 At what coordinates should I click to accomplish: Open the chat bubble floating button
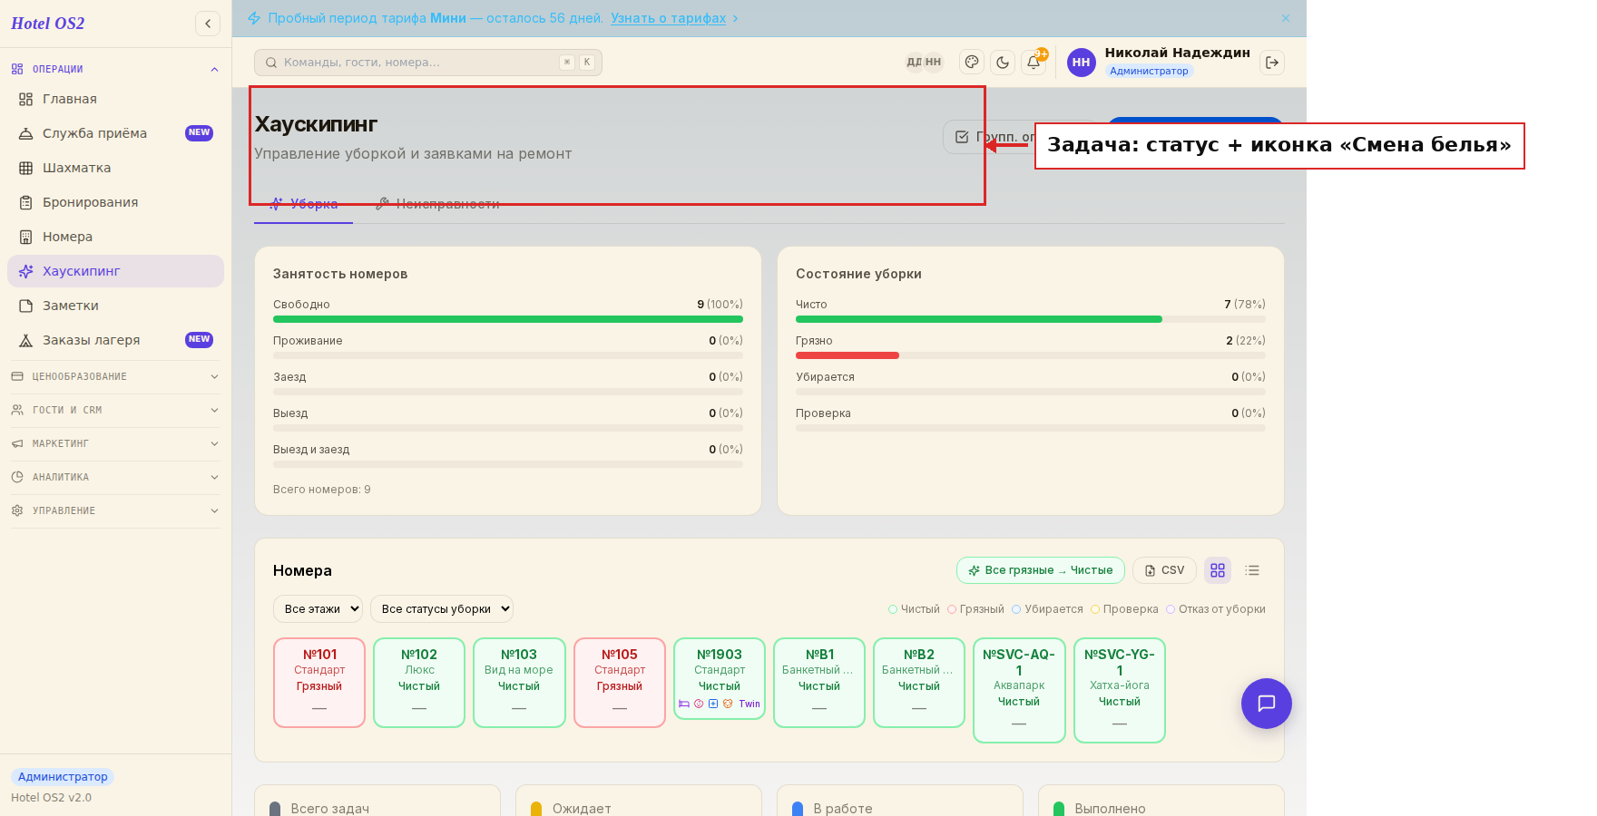coord(1267,704)
